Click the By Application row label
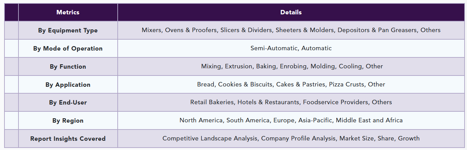The width and height of the screenshot is (467, 150). (68, 85)
